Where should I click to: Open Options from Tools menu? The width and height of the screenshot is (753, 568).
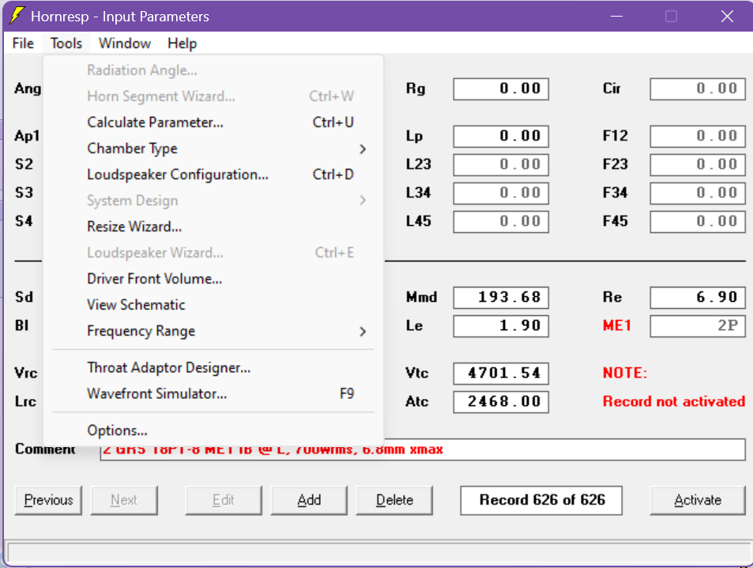coord(213,431)
